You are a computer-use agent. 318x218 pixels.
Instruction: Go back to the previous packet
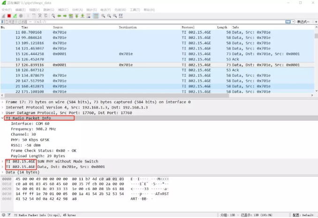[59, 16]
